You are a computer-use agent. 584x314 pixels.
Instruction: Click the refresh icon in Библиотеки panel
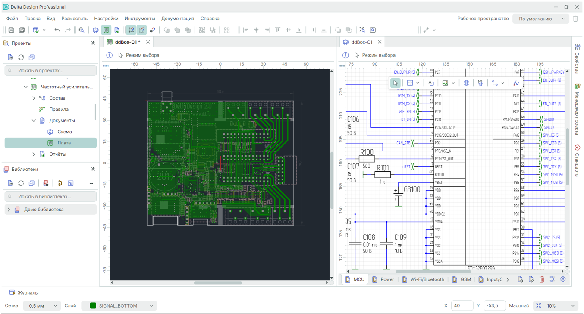(x=21, y=183)
